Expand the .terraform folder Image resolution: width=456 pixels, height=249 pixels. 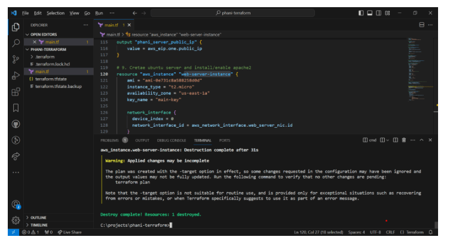[45, 56]
